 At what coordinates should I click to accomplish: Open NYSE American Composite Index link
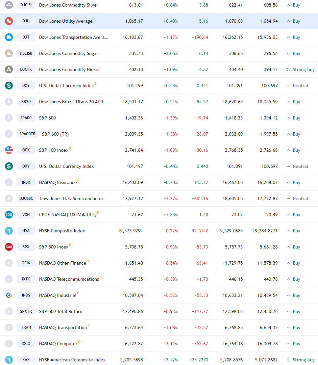tap(72, 360)
